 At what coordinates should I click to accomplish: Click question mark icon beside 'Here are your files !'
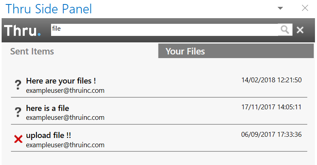click(18, 85)
